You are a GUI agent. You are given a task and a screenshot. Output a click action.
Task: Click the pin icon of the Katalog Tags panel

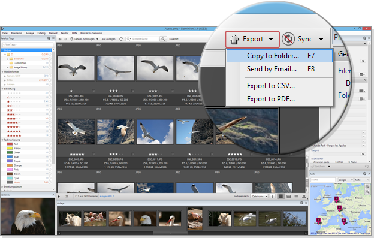click(49, 38)
